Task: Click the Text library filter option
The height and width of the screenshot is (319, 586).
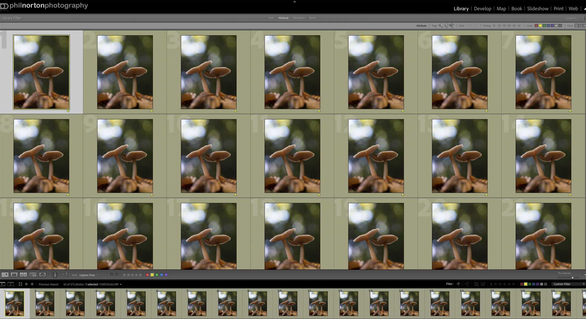Action: click(x=271, y=18)
